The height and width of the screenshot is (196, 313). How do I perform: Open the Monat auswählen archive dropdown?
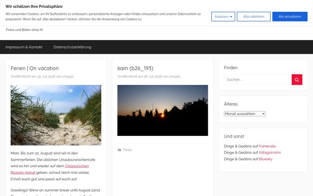(x=244, y=114)
